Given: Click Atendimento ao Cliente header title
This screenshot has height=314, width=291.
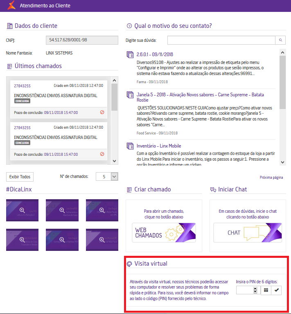Looking at the screenshot, I should coord(45,6).
